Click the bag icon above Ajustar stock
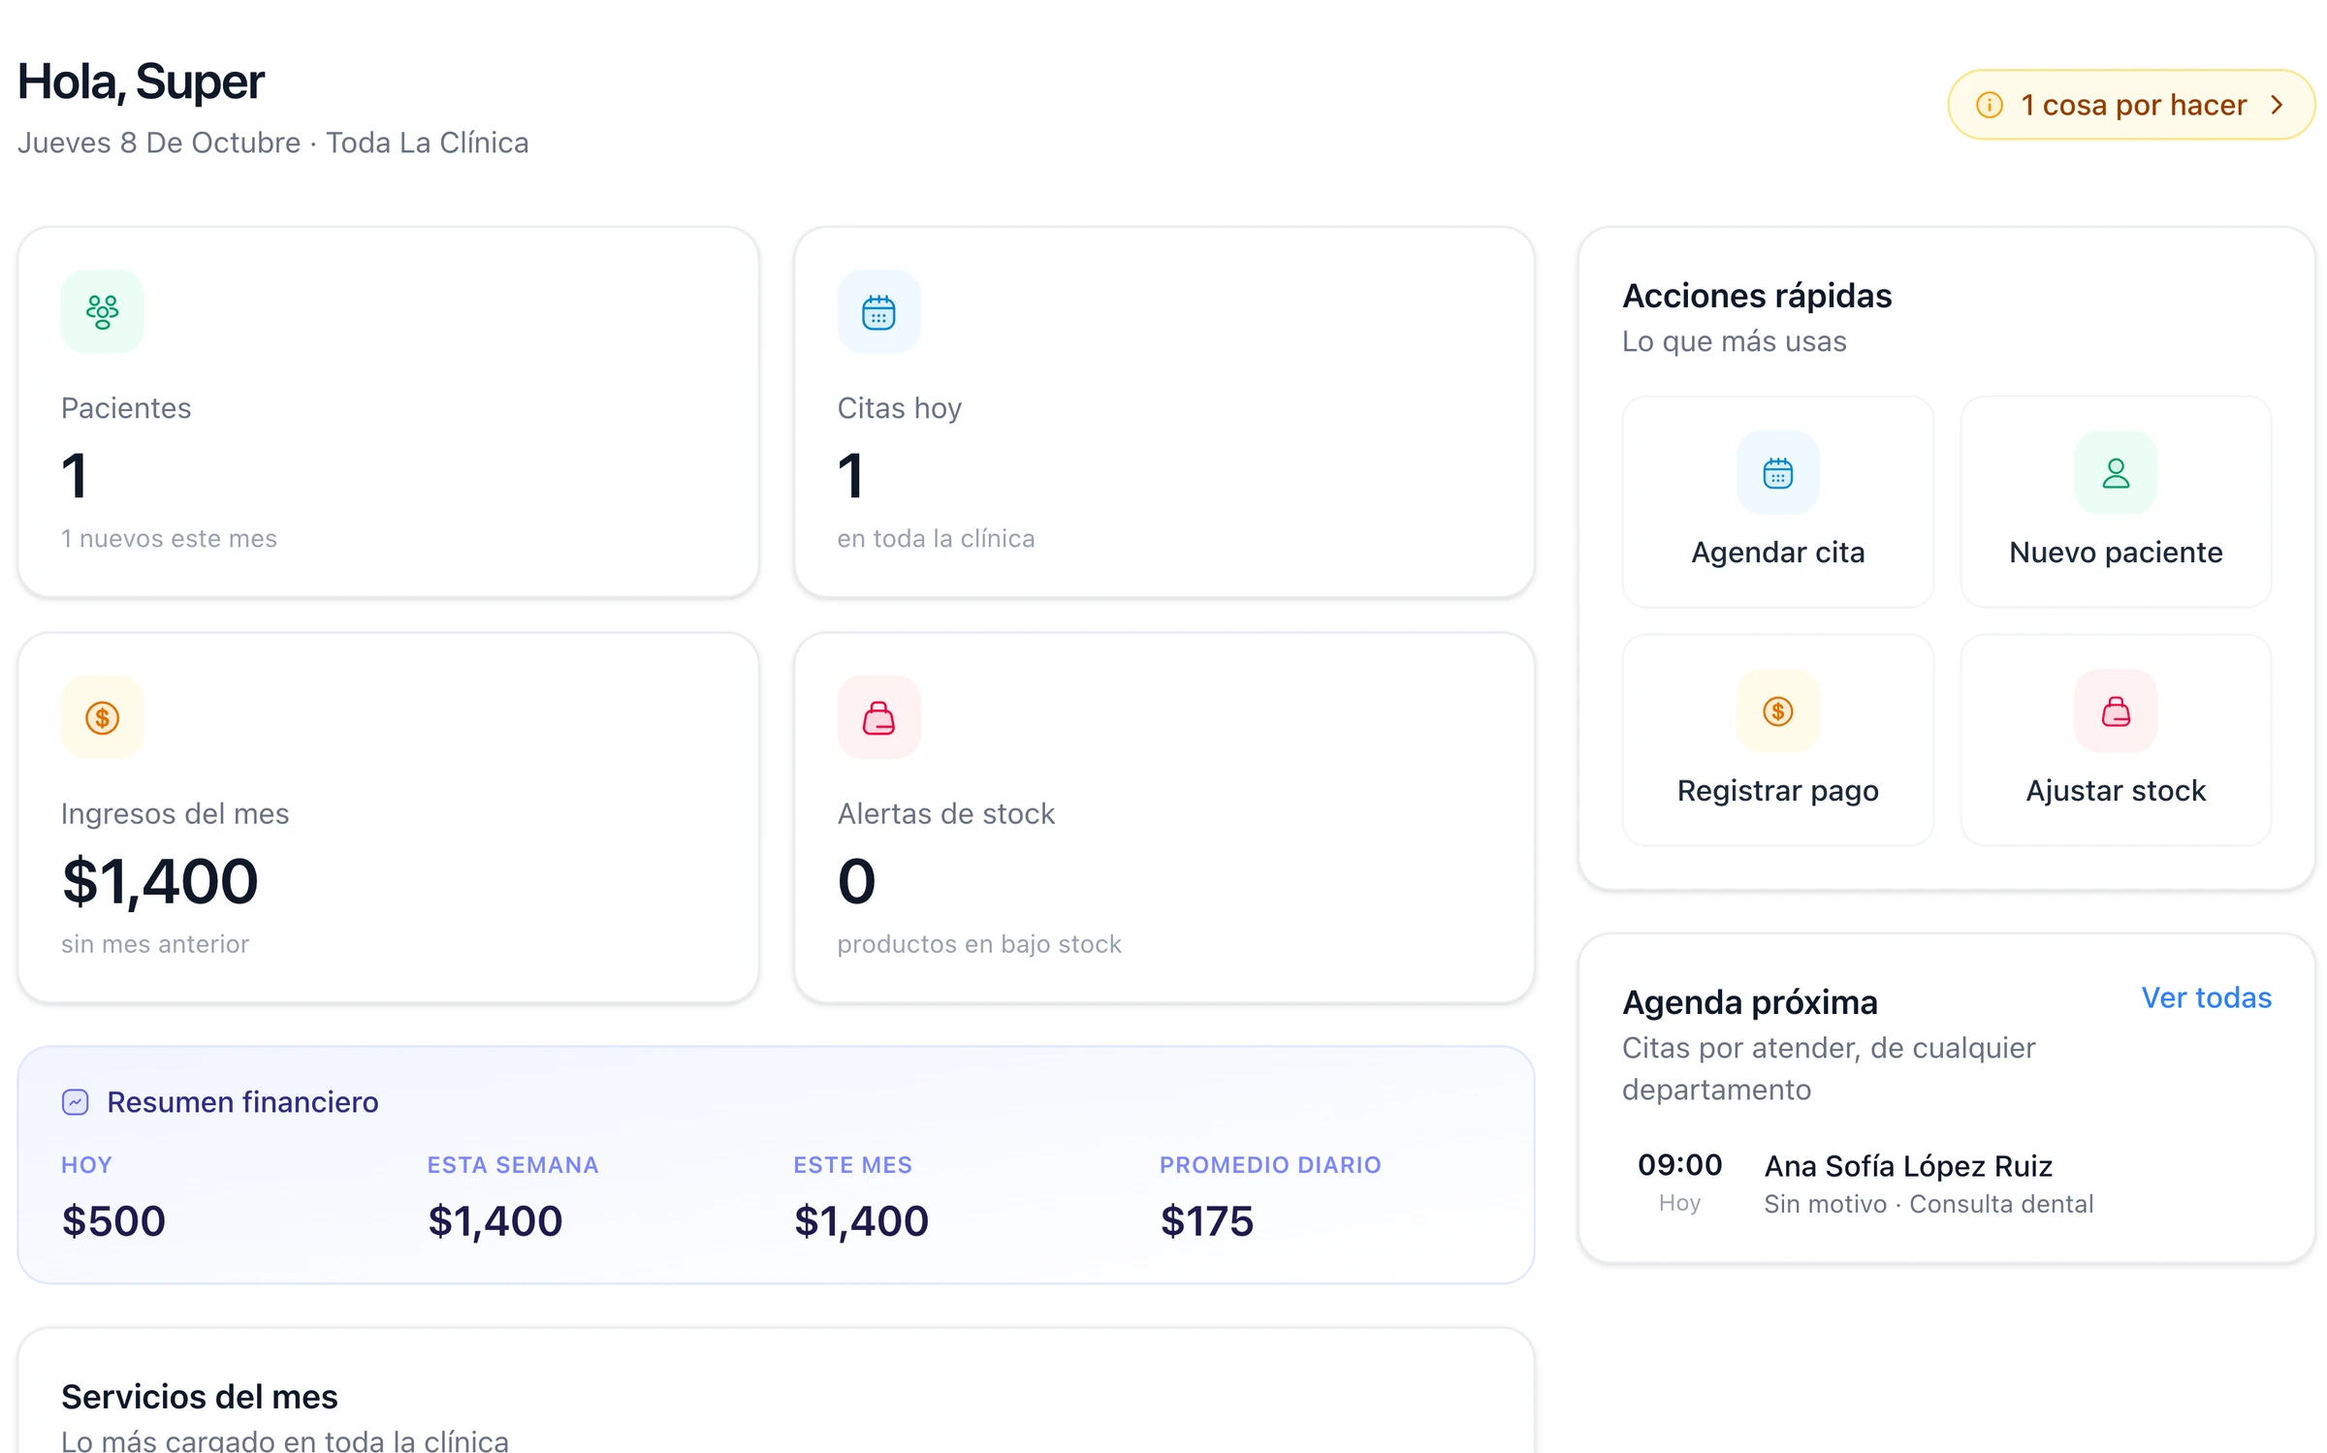Image resolution: width=2327 pixels, height=1453 pixels. tap(2116, 711)
